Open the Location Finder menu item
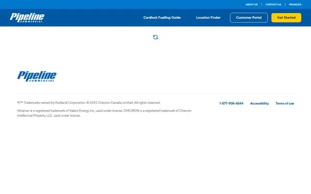This screenshot has width=311, height=194. coord(208,17)
